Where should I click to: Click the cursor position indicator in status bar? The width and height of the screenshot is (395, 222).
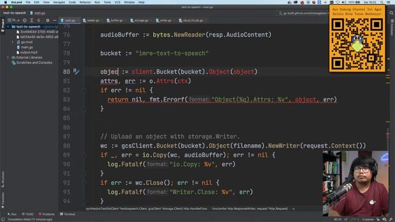(x=338, y=220)
